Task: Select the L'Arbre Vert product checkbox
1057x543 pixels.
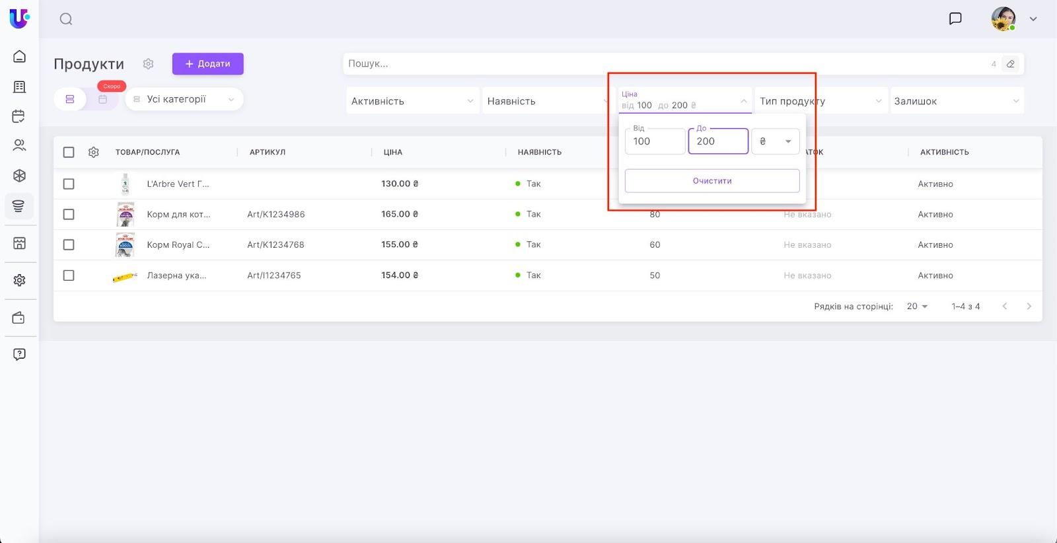Action: click(69, 184)
